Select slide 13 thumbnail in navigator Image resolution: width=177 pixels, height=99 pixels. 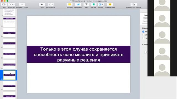9,54
